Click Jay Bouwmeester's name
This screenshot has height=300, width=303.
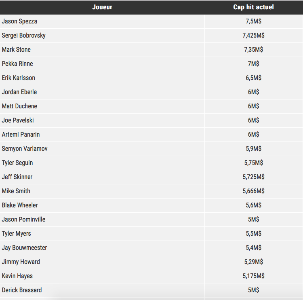point(24,248)
